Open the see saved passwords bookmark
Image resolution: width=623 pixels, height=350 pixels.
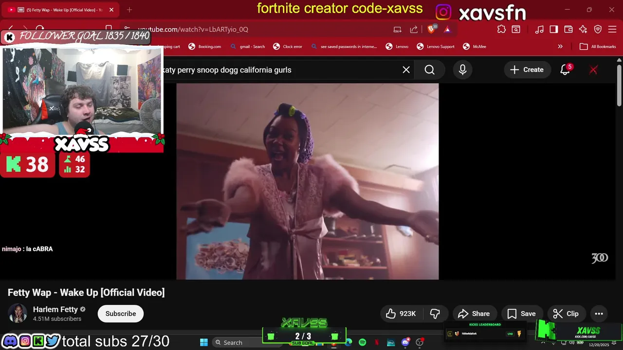coord(344,47)
